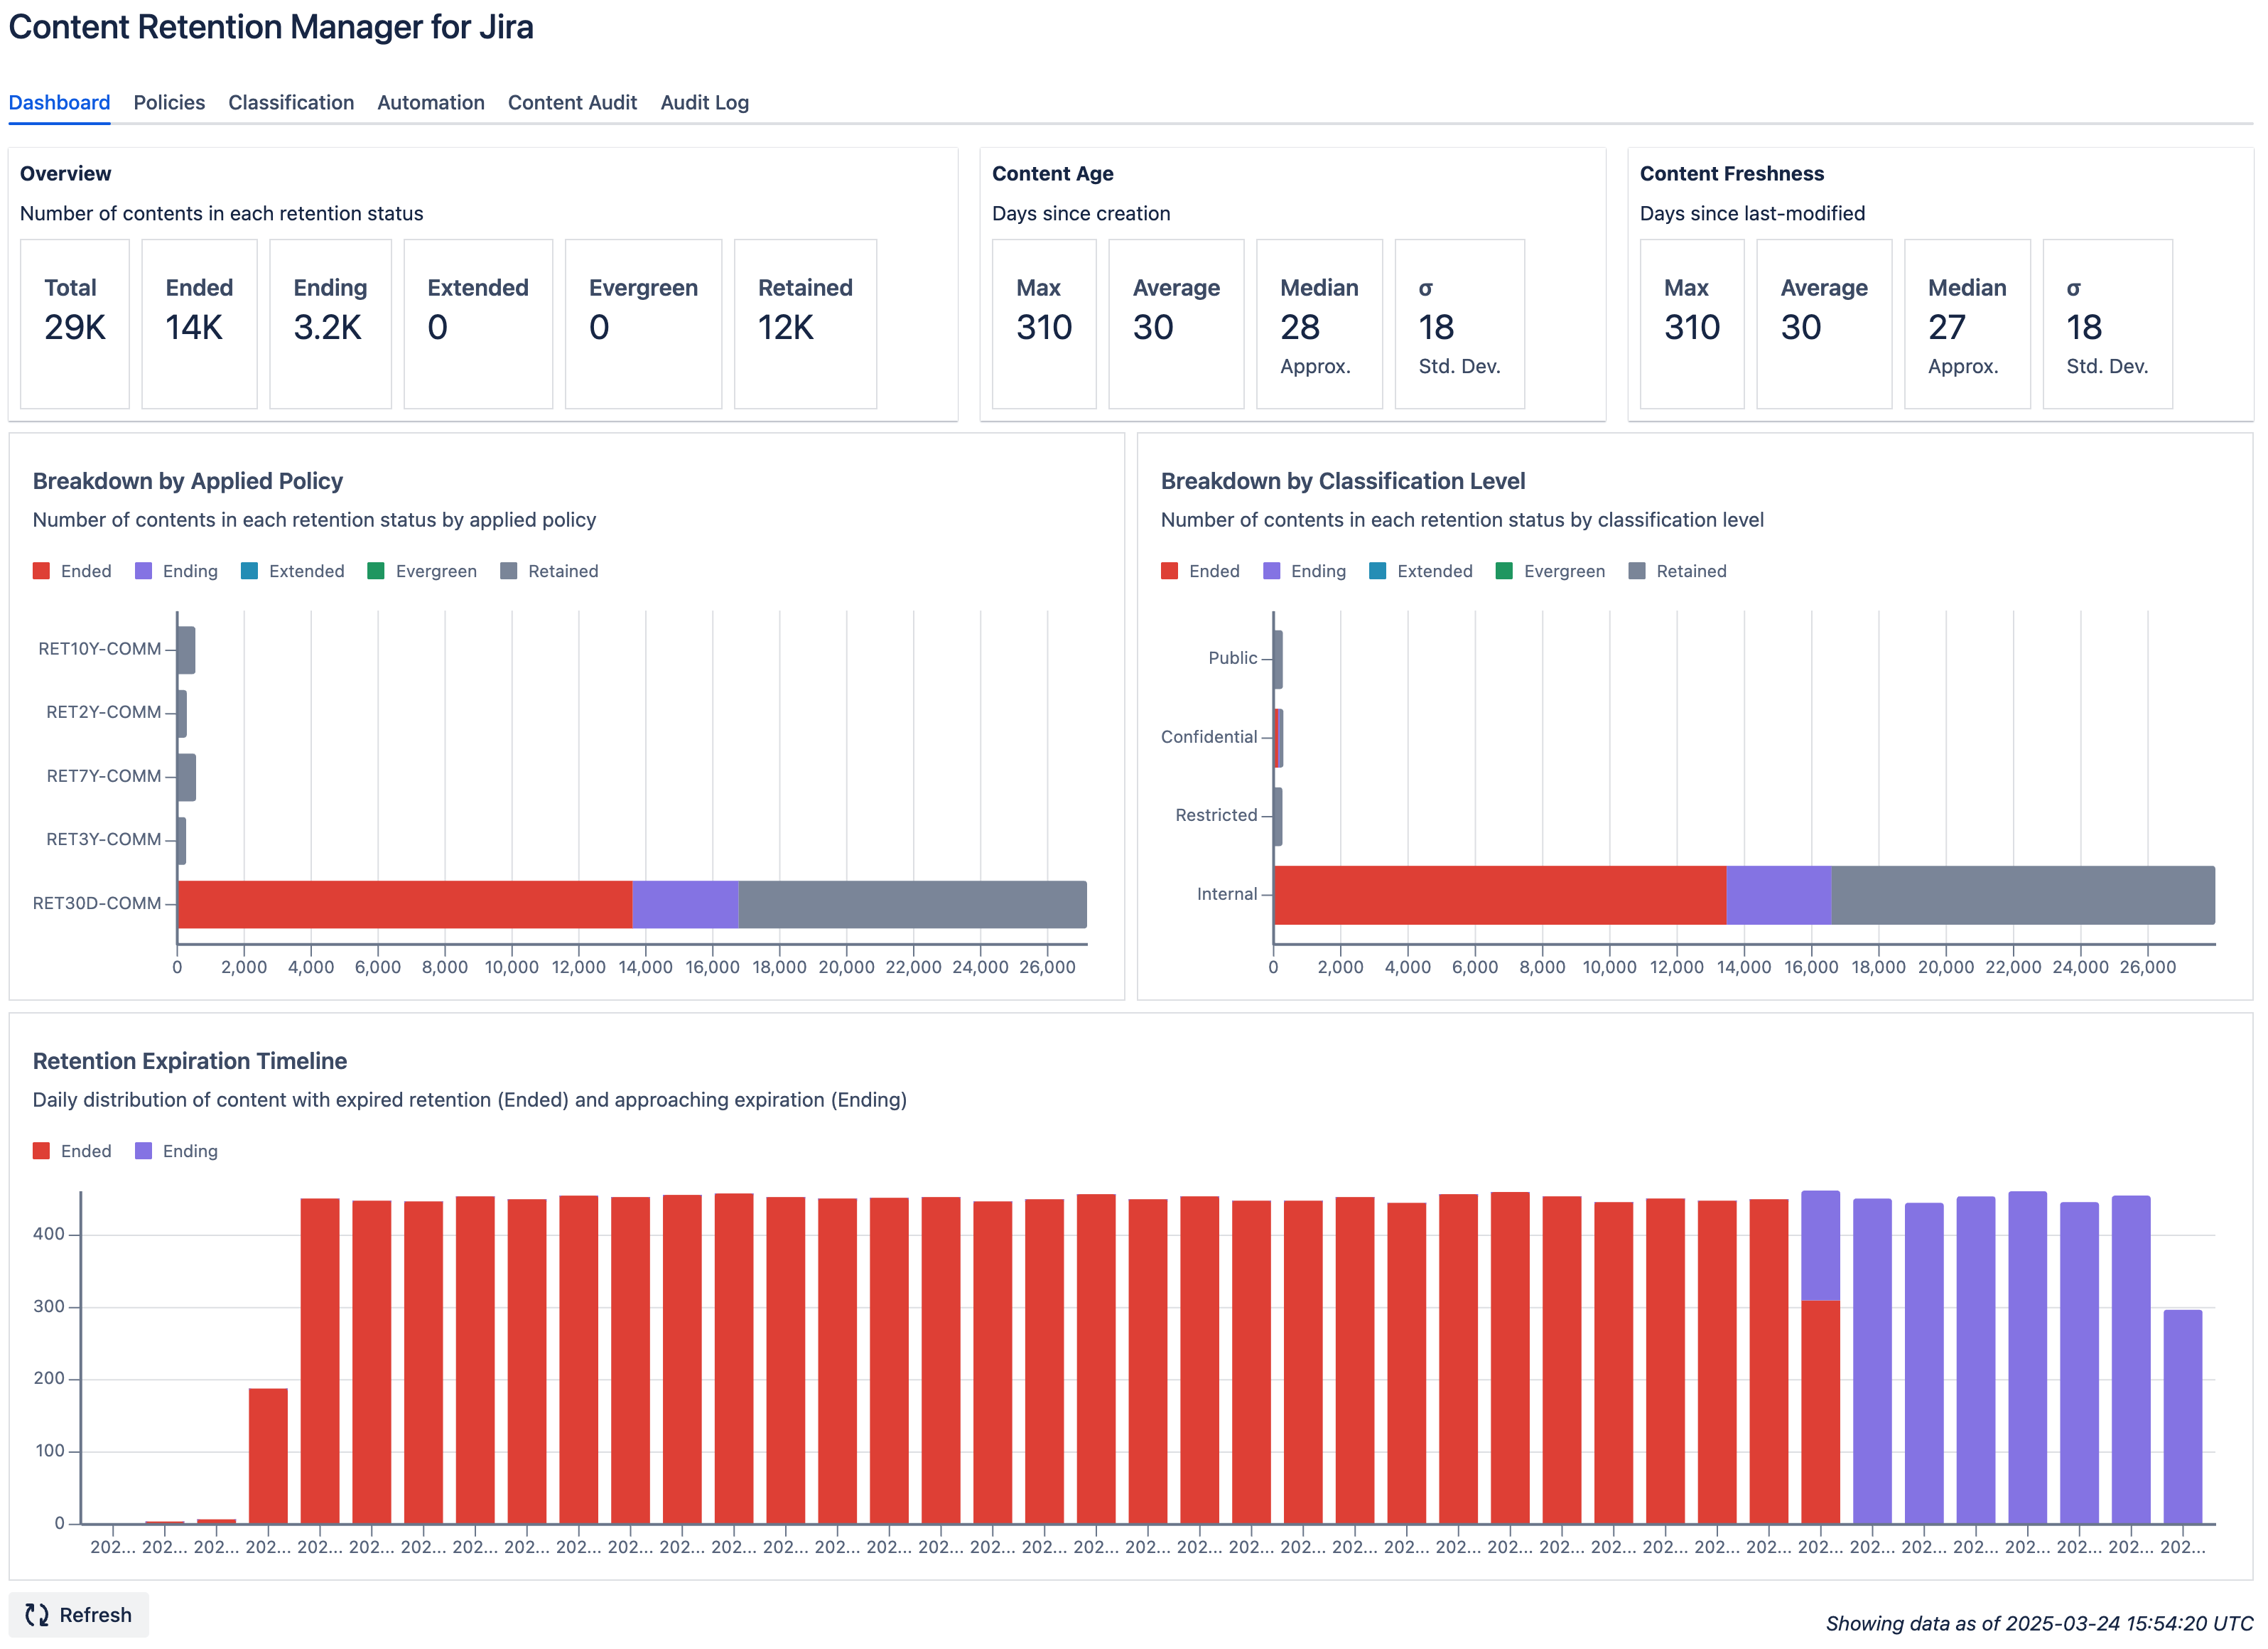2268x1649 pixels.
Task: Click the Ending 3.2K status card
Action: (330, 323)
